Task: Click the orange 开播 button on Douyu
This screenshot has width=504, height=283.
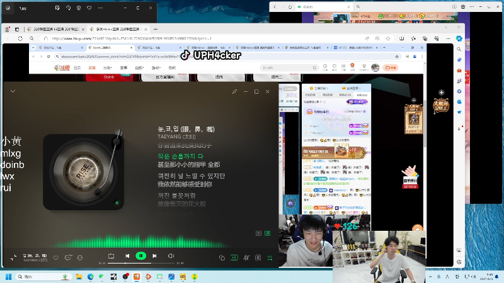Action: pos(391,68)
